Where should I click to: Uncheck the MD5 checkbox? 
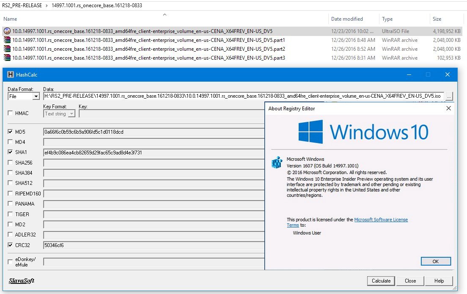[x=10, y=132]
